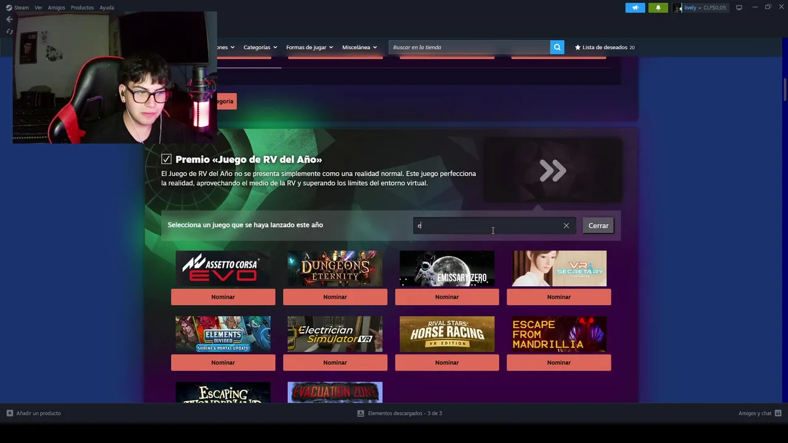Image resolution: width=788 pixels, height=443 pixels.
Task: Open the Ayuda menu
Action: click(x=107, y=7)
